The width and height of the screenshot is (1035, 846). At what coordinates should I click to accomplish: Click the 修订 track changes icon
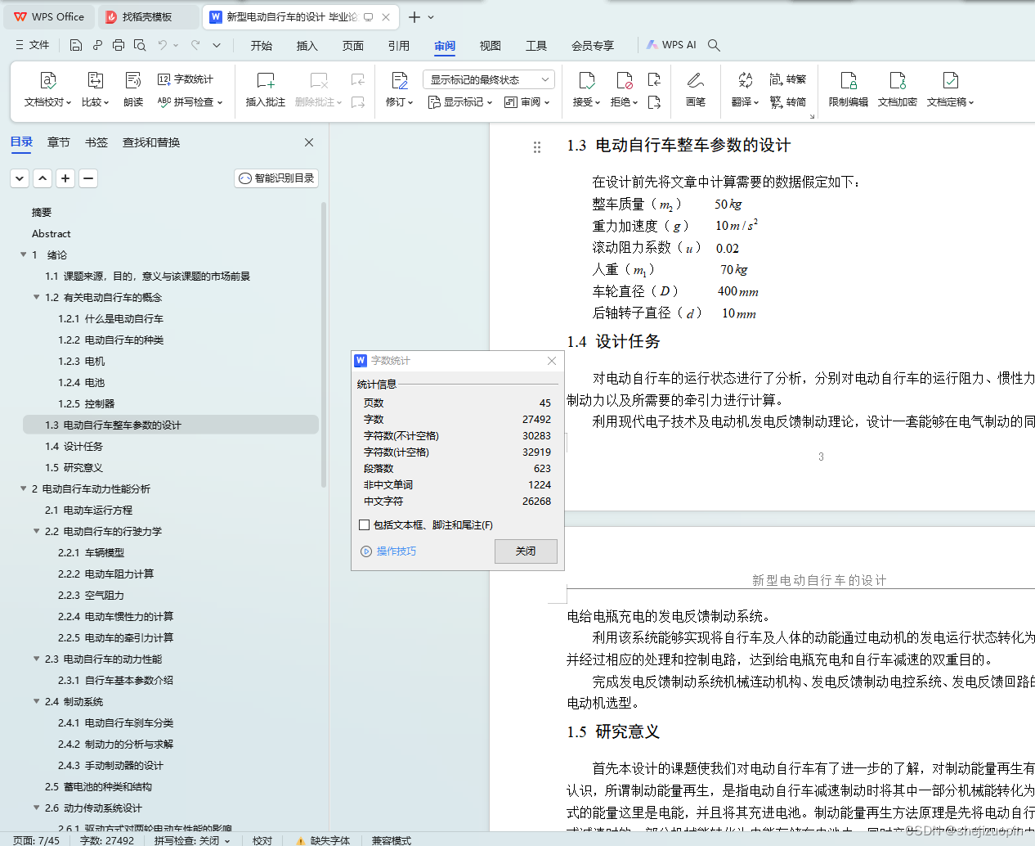click(399, 81)
